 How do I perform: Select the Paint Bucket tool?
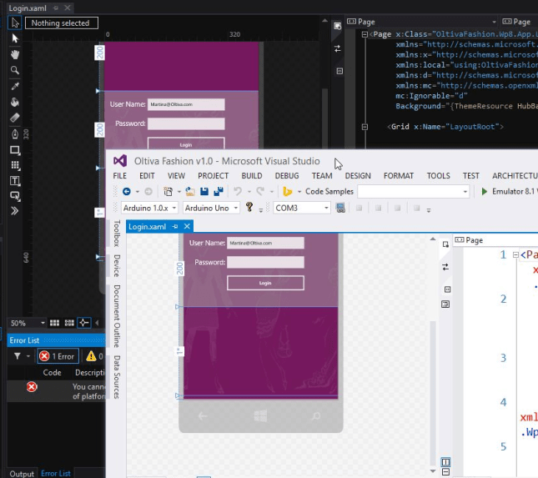pyautogui.click(x=15, y=102)
